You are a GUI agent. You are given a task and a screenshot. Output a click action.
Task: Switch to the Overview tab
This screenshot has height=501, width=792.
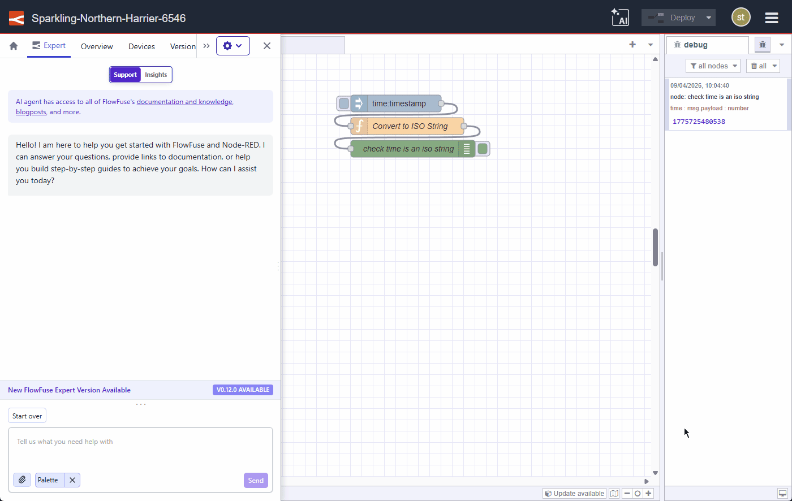click(96, 46)
